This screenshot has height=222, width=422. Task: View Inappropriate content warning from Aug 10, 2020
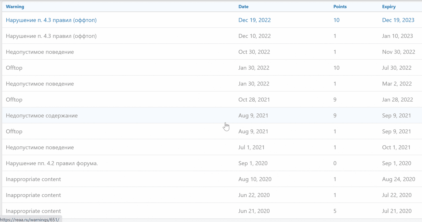[x=33, y=179]
